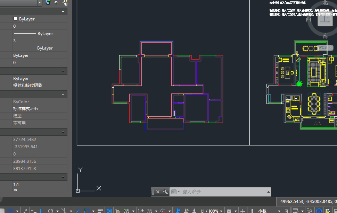Toggle polar tracking status icon
This screenshot has height=213, width=337.
(51, 211)
